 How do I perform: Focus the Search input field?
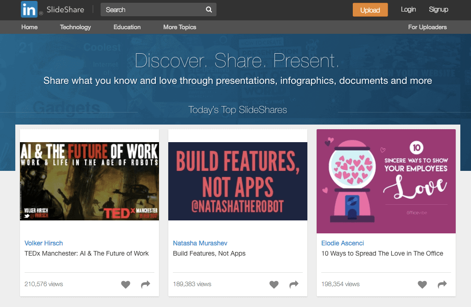pos(158,10)
